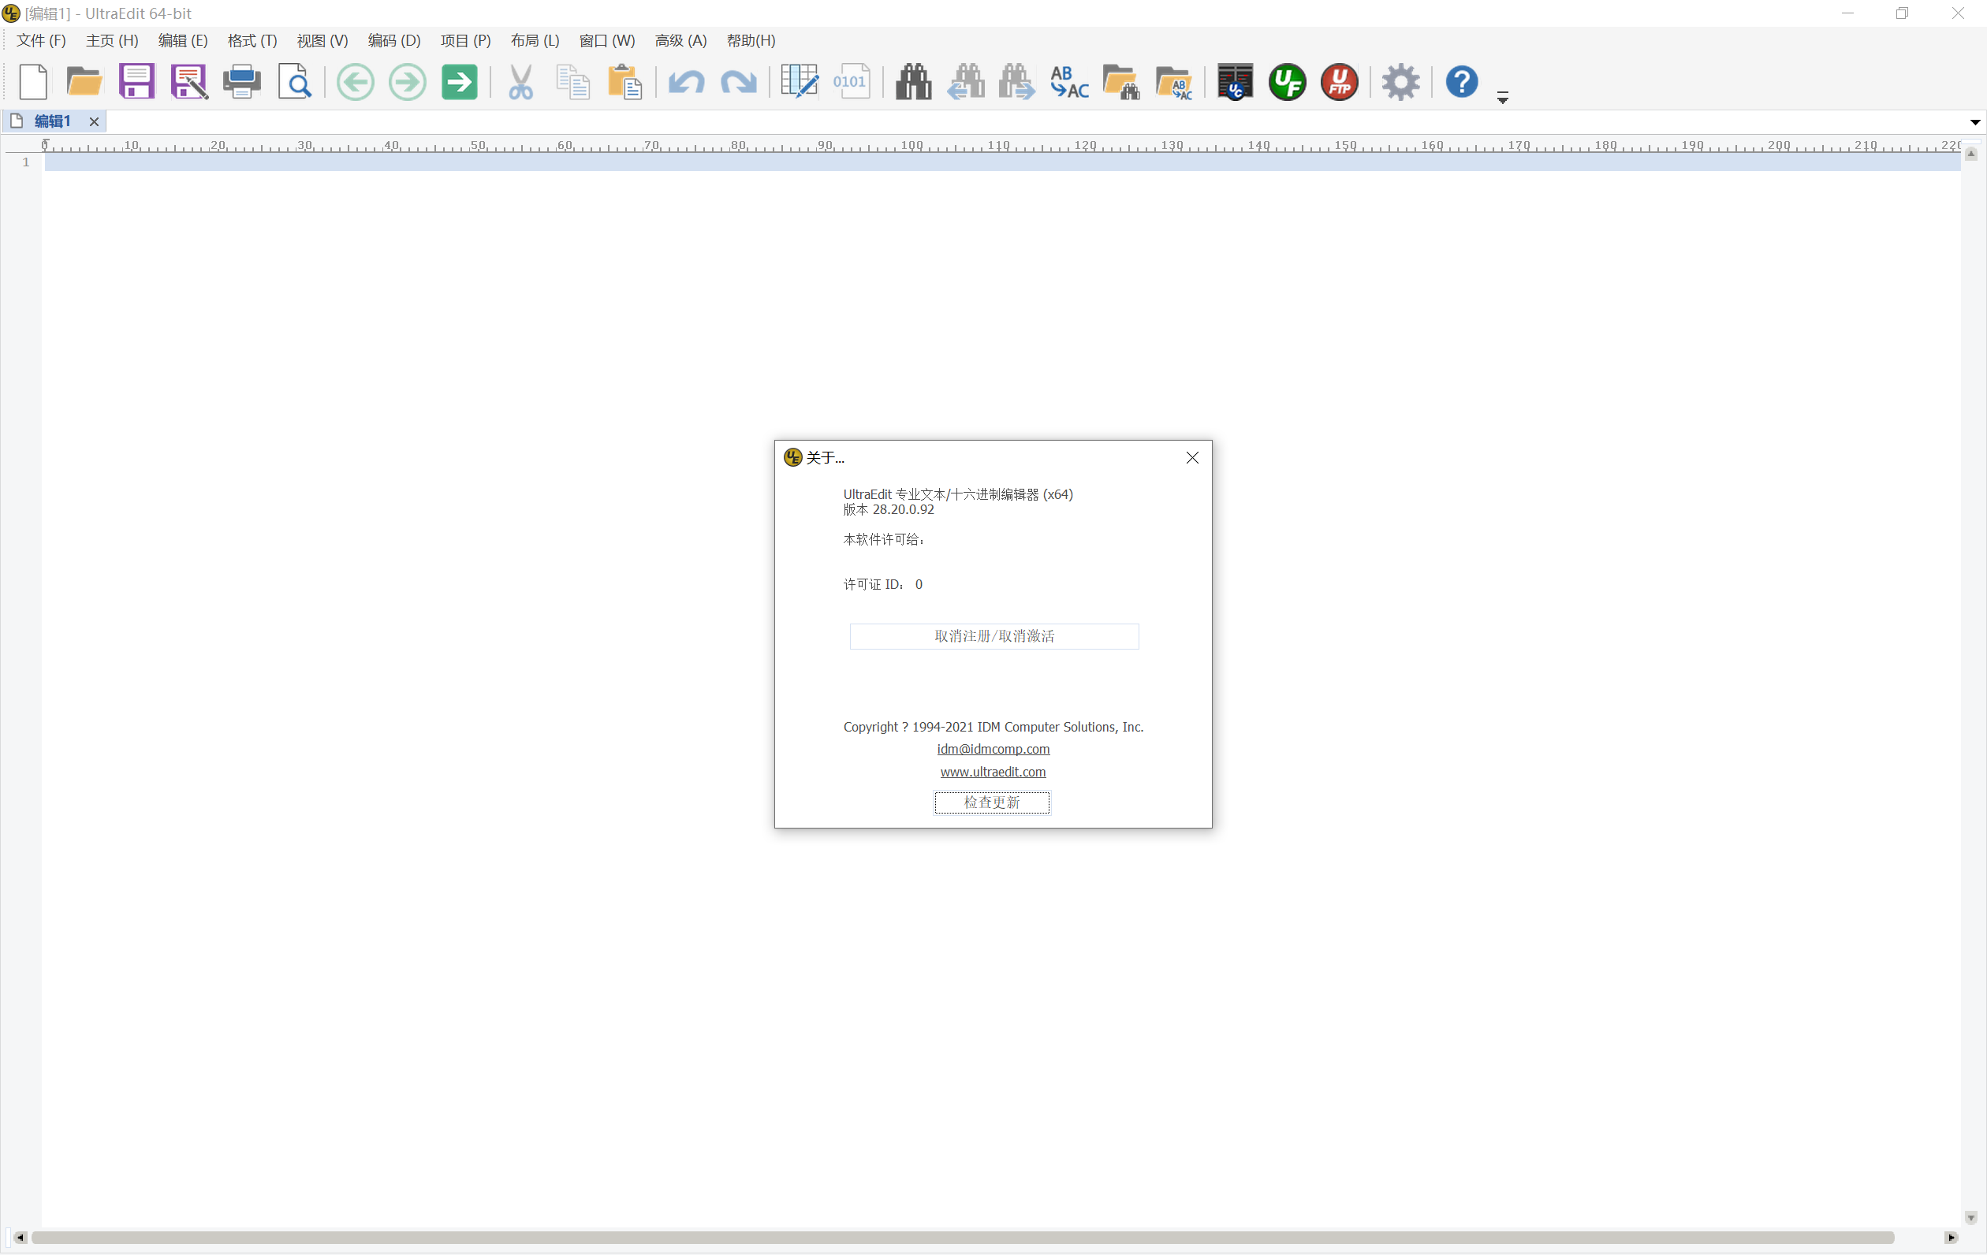Toggle hex editing mode with the 0101 icon
This screenshot has width=1987, height=1255.
click(852, 82)
